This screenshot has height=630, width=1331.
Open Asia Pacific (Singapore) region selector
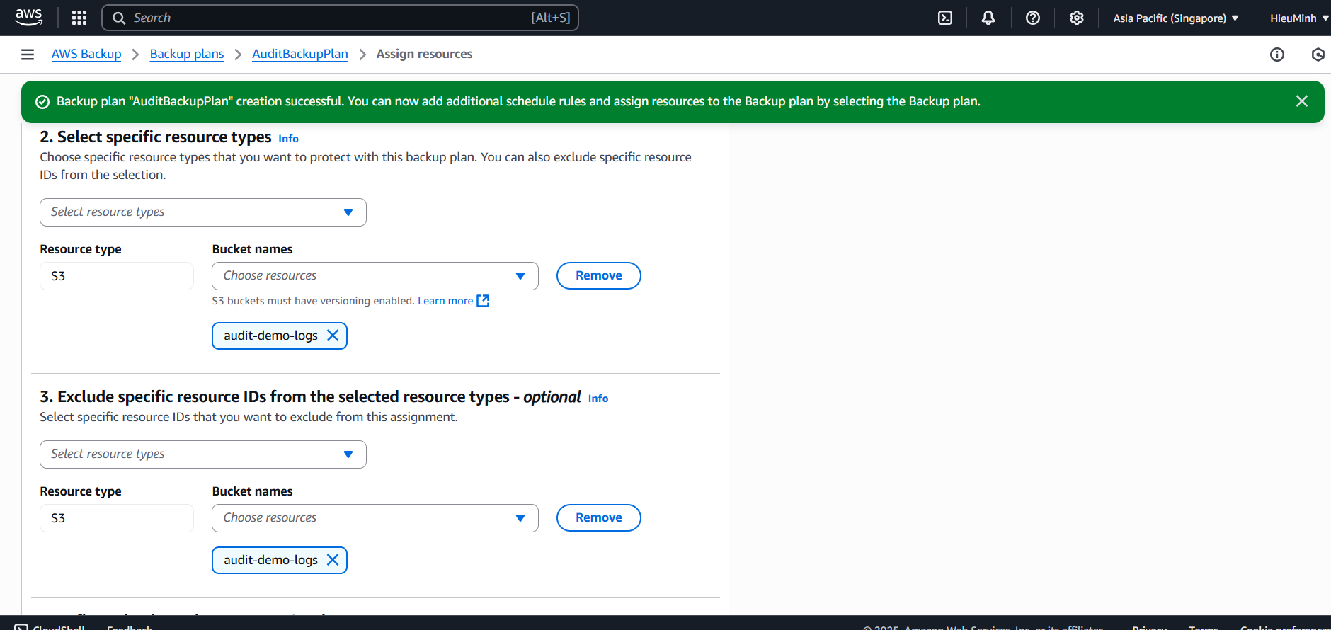coord(1176,18)
